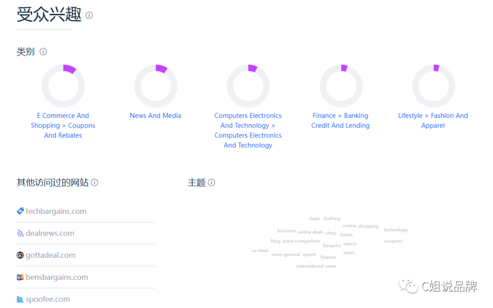Click the techbargains.com favicon
This screenshot has height=308, width=493.
point(20,211)
